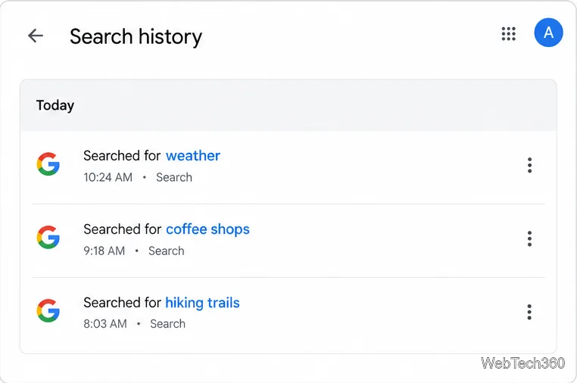Open more options for coffee shops search

(x=529, y=238)
